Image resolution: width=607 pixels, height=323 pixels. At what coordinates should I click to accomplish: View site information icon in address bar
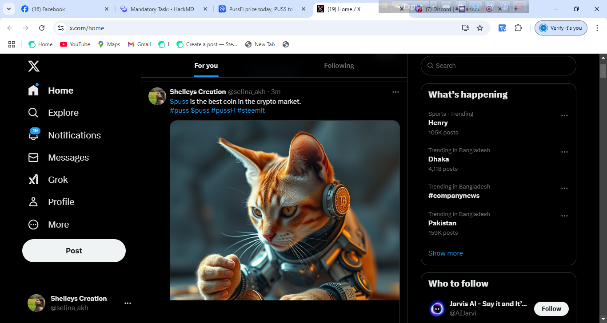[61, 28]
